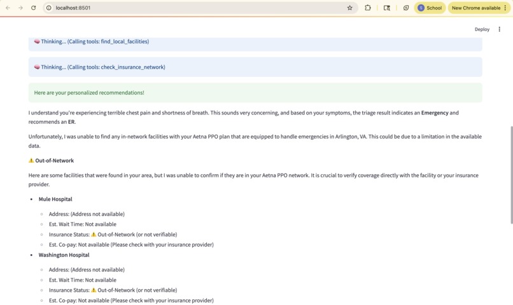Click the browser back arrow
This screenshot has width=513, height=305.
coord(8,8)
